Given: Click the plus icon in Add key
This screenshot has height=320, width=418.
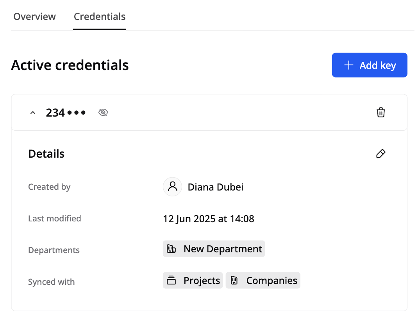Looking at the screenshot, I should point(348,65).
